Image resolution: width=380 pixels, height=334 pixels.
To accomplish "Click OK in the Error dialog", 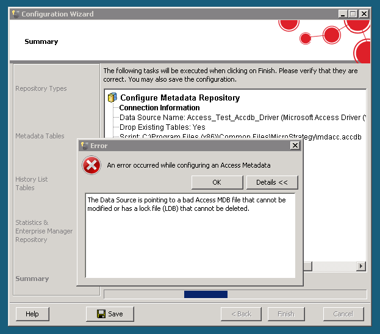I will click(217, 182).
